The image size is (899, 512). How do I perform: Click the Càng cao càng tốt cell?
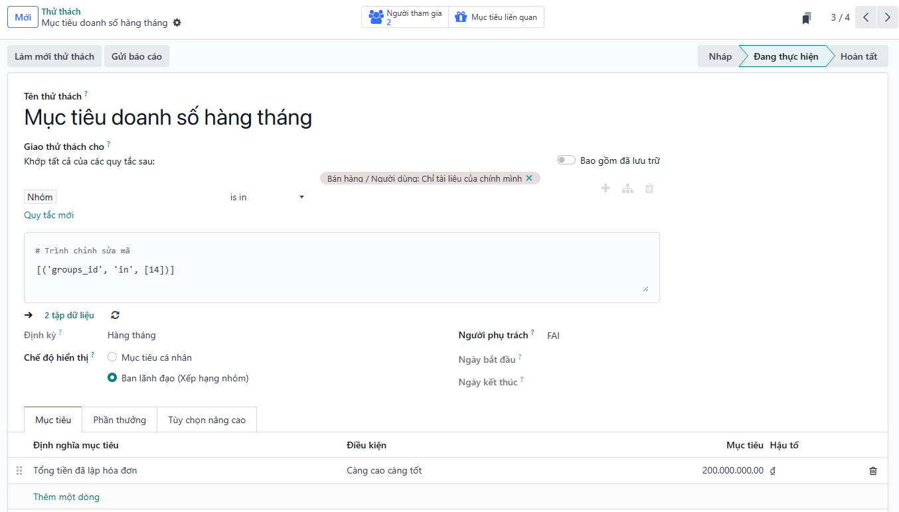[384, 471]
